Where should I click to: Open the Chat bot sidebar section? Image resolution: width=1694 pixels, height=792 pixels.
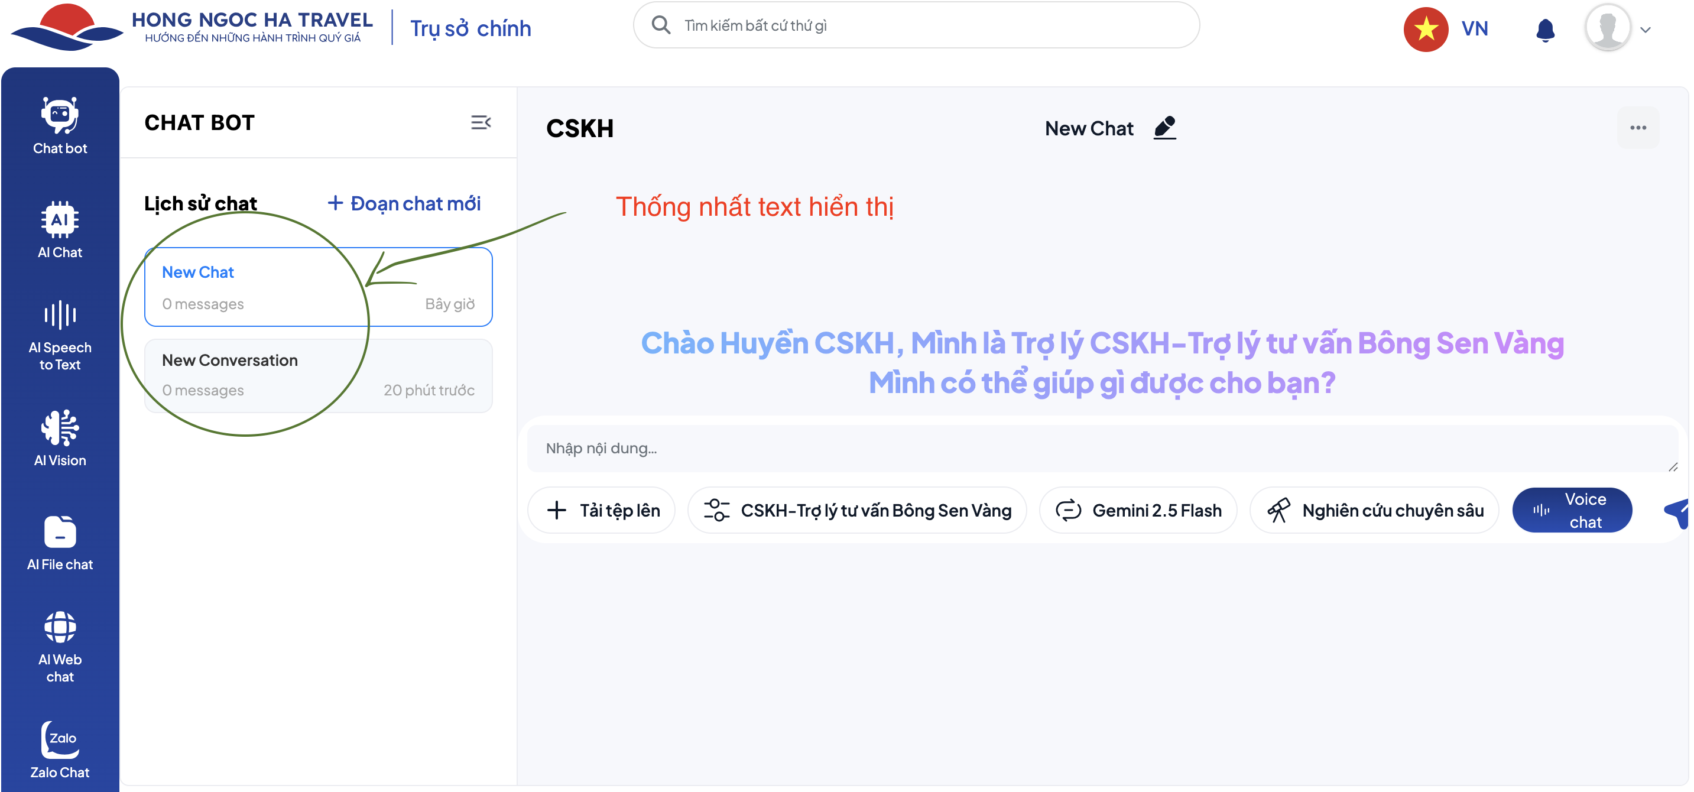pos(60,126)
